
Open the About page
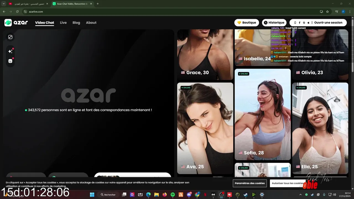(x=91, y=23)
